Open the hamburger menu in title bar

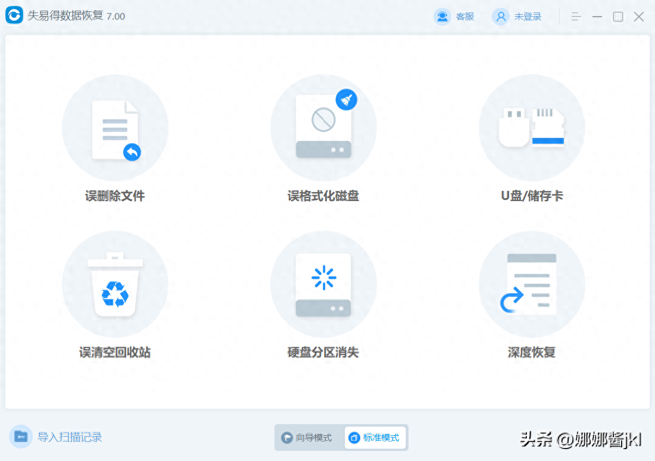(575, 16)
